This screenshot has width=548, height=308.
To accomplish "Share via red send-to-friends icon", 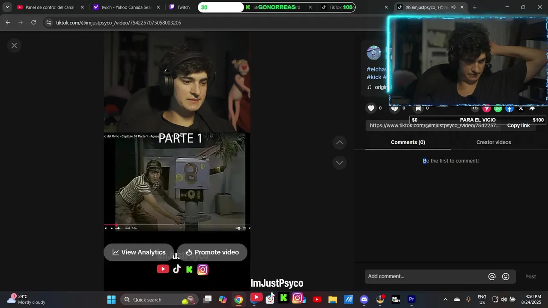I will click(x=486, y=108).
